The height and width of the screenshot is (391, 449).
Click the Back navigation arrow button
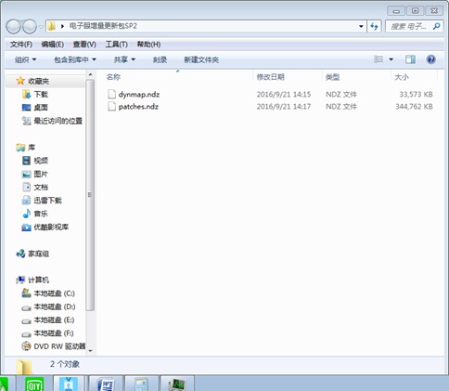13,27
